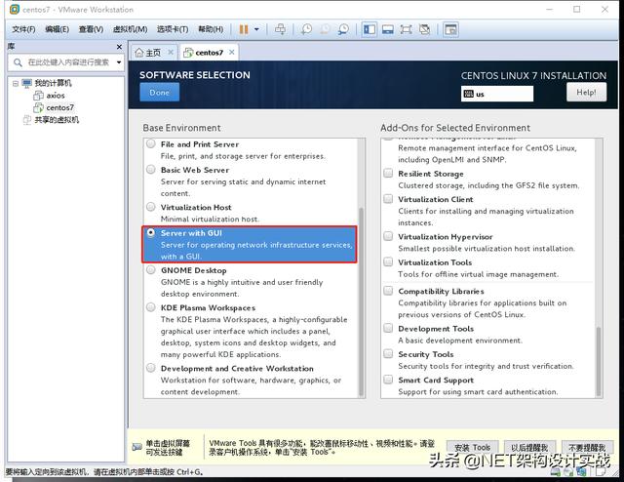The width and height of the screenshot is (624, 482).
Task: Check the Development Tools add-on
Action: 388,328
